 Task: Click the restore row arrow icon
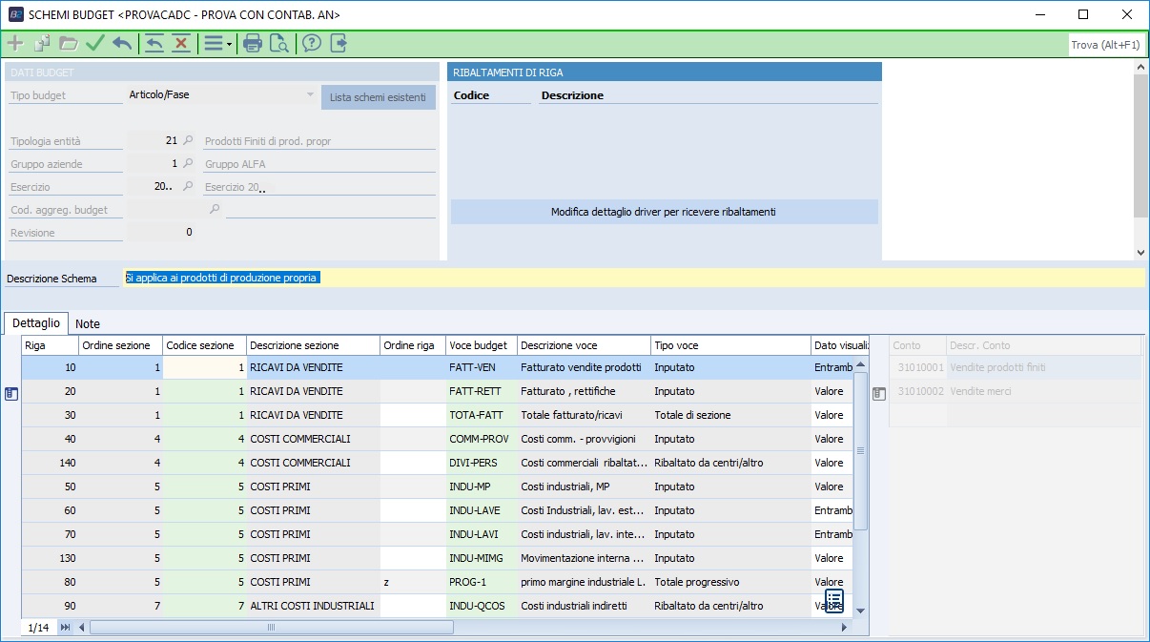(154, 43)
